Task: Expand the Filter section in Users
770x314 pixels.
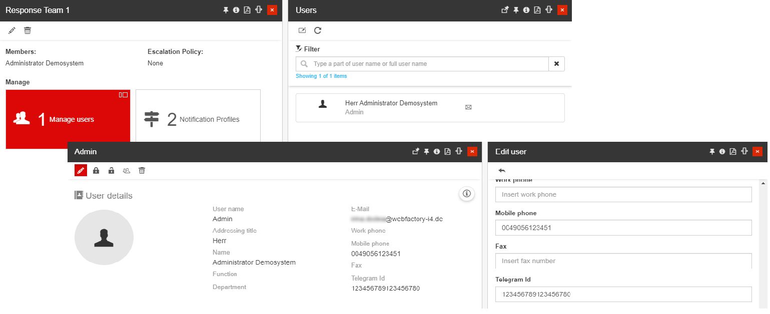Action: 308,49
